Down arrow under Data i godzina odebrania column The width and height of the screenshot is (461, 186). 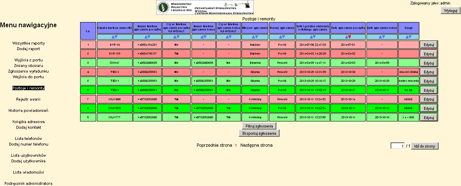[x=314, y=37]
